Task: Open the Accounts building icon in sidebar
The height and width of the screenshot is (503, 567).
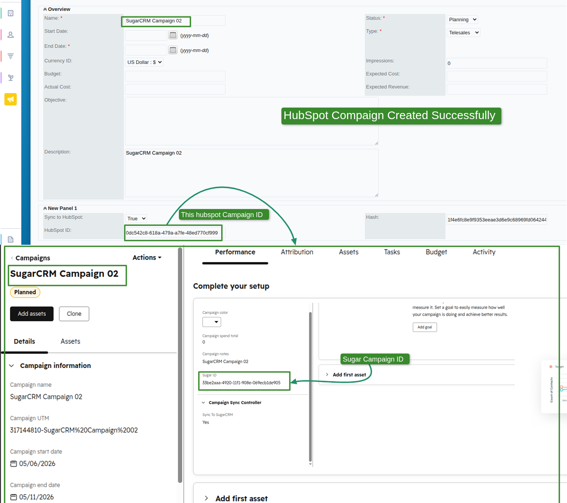Action: [11, 13]
